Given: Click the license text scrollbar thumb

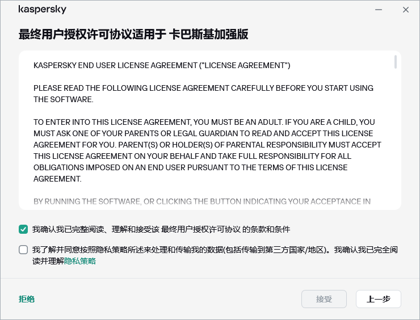Looking at the screenshot, I should point(395,62).
